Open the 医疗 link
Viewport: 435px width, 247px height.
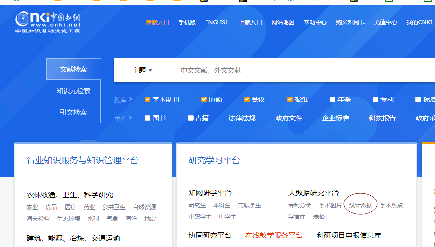pos(70,207)
